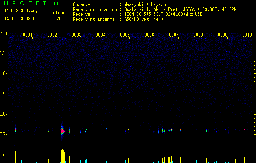
Task: Click the 0.6 kHz axis label
Action: click(3, 155)
